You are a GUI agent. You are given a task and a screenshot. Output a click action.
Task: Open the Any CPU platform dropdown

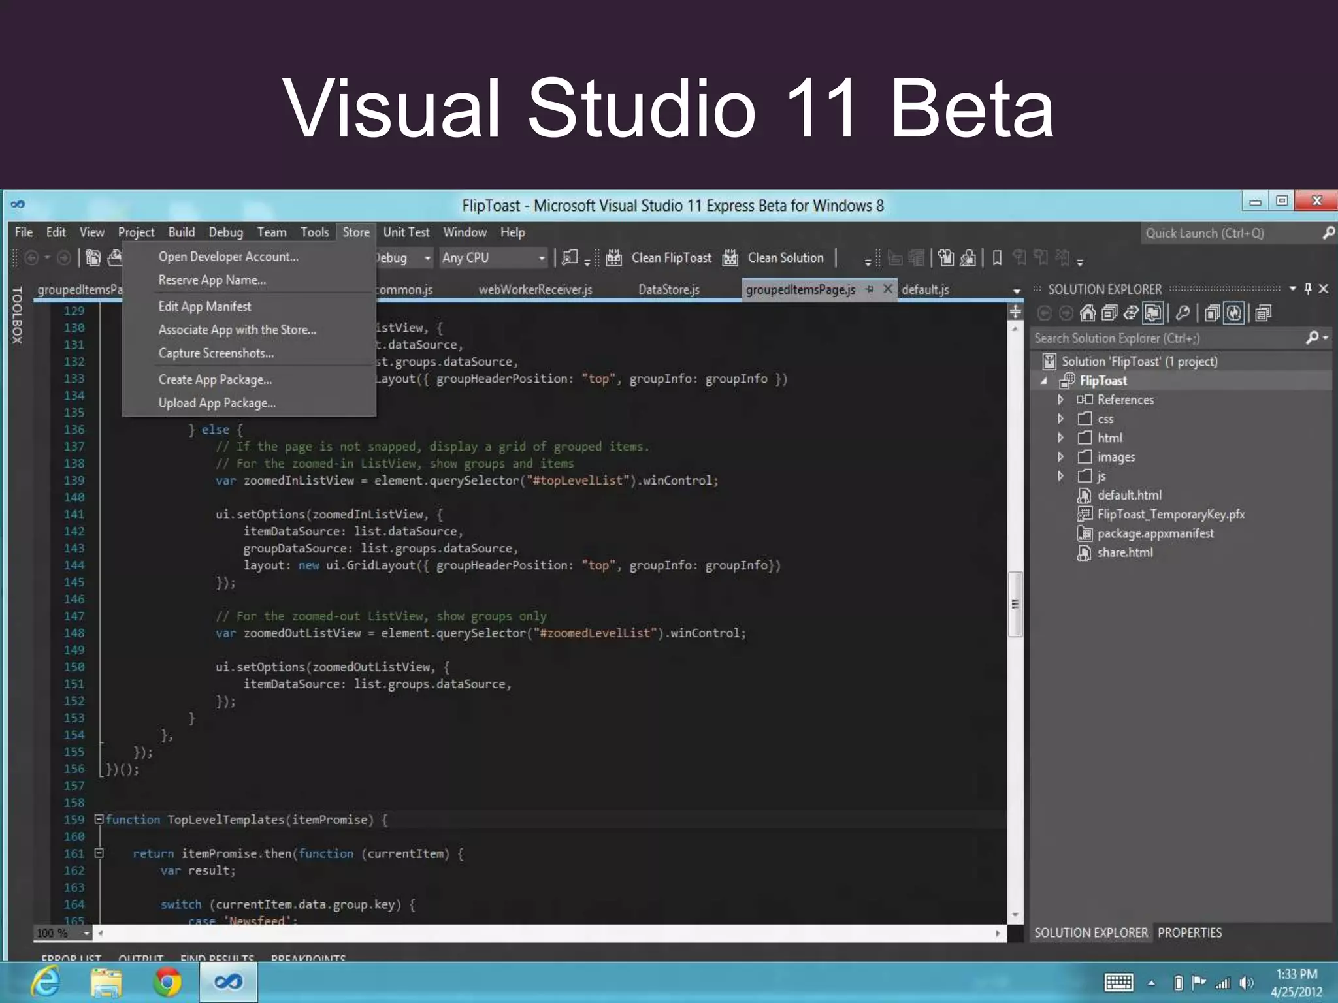point(542,258)
